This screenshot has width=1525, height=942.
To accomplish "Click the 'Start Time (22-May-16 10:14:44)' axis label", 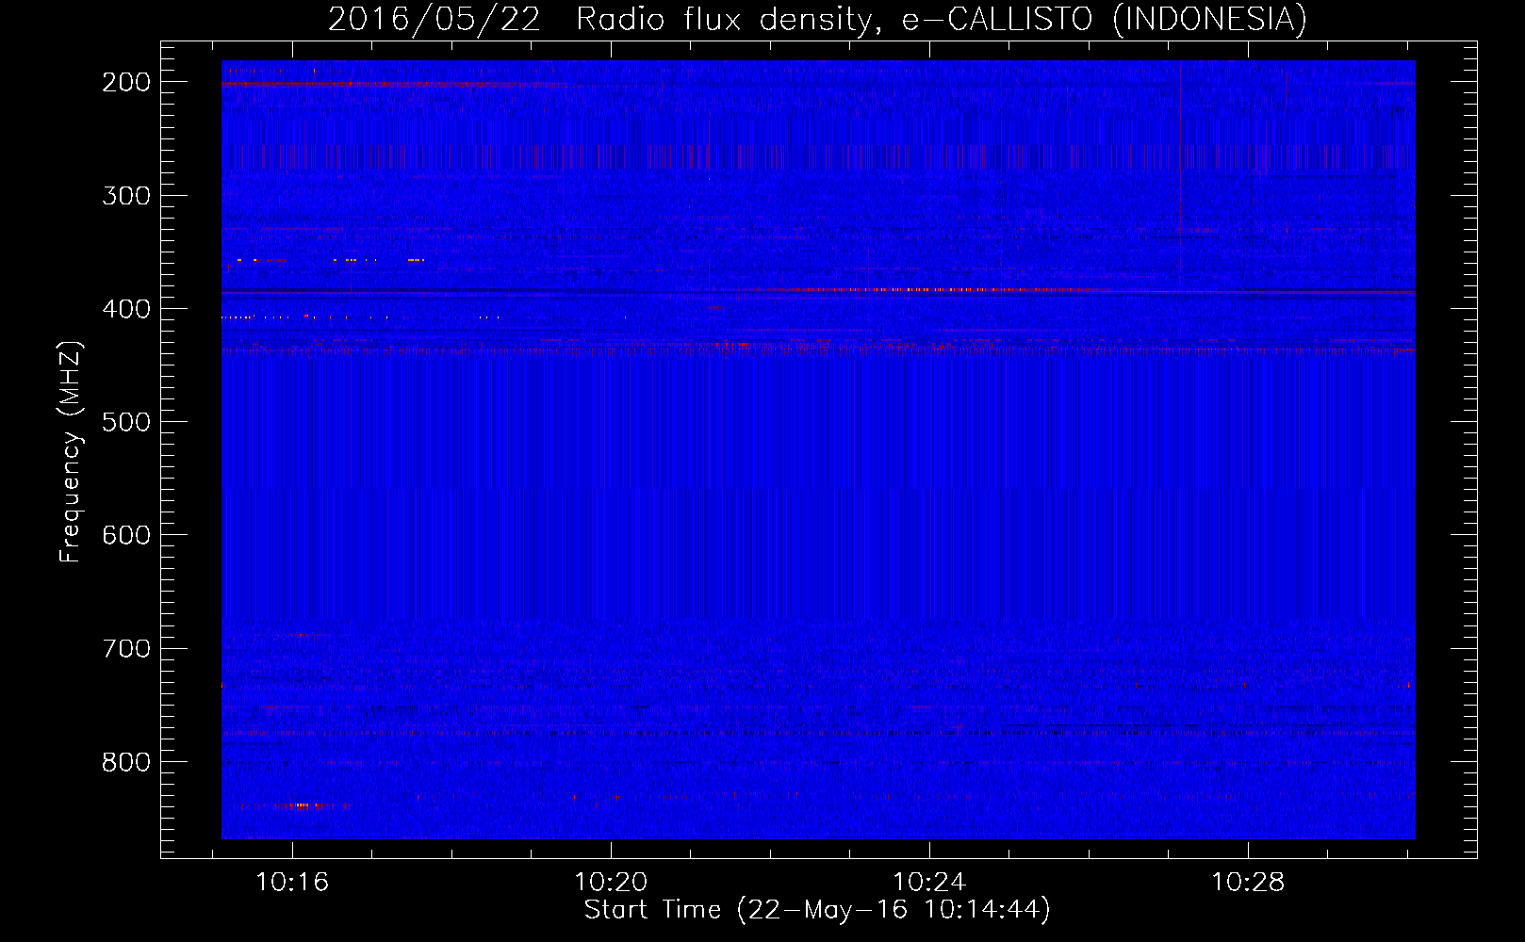I will (x=817, y=910).
